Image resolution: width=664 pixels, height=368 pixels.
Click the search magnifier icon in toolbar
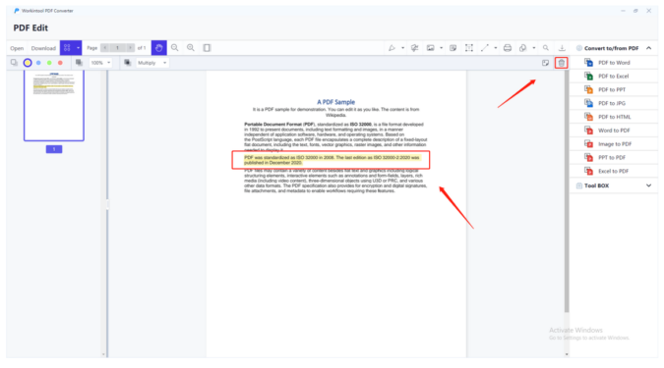(546, 48)
